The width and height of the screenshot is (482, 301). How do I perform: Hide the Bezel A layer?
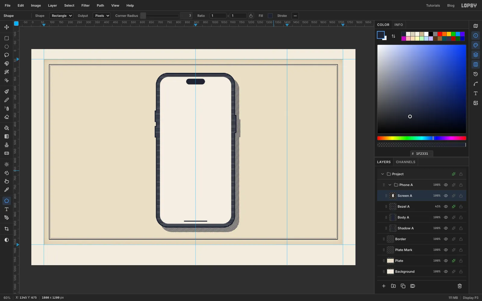pos(446,206)
